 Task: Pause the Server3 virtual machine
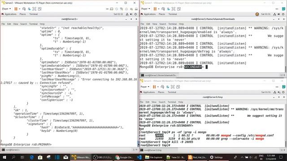[154, 87]
